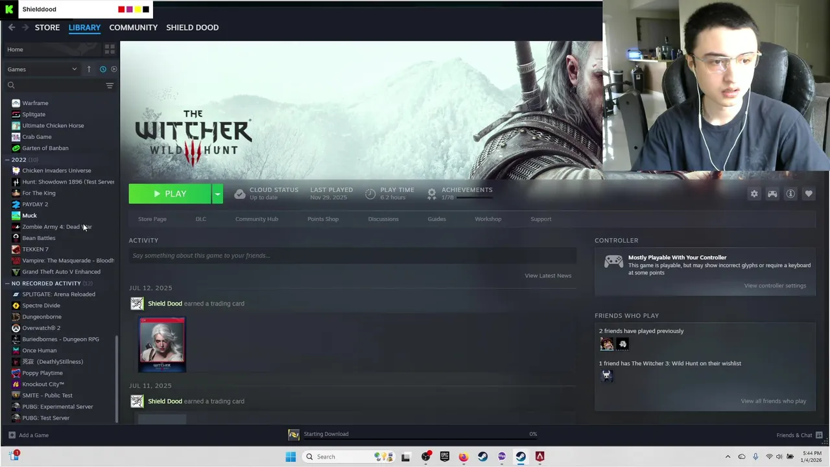The height and width of the screenshot is (467, 830).
Task: Click the yellow overlay color swatch
Action: [137, 9]
